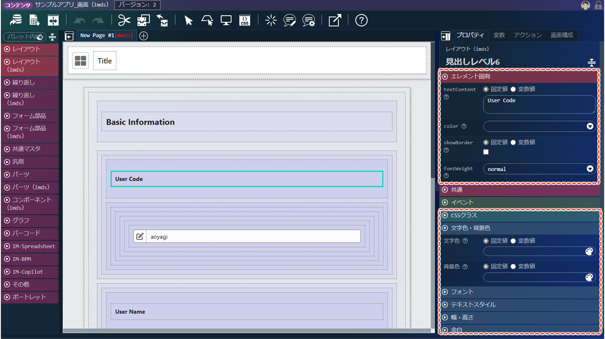The height and width of the screenshot is (339, 605).
Task: Switch to the アクション tab
Action: click(x=527, y=35)
